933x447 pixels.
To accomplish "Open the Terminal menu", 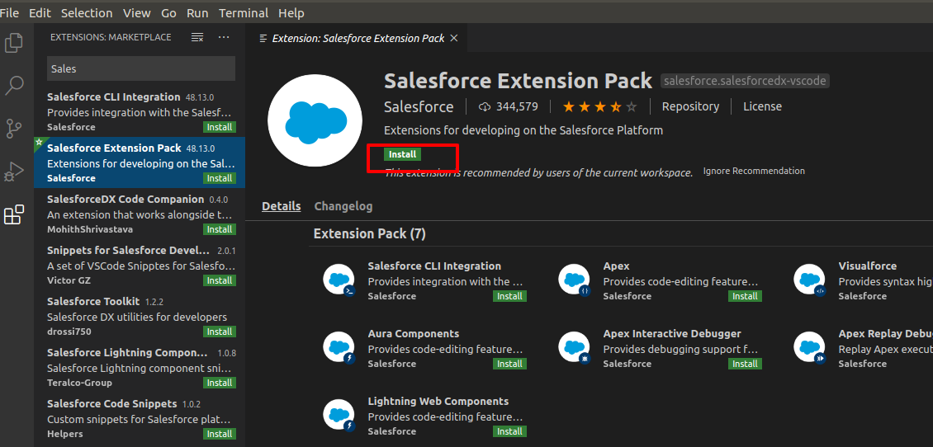I will coord(244,12).
